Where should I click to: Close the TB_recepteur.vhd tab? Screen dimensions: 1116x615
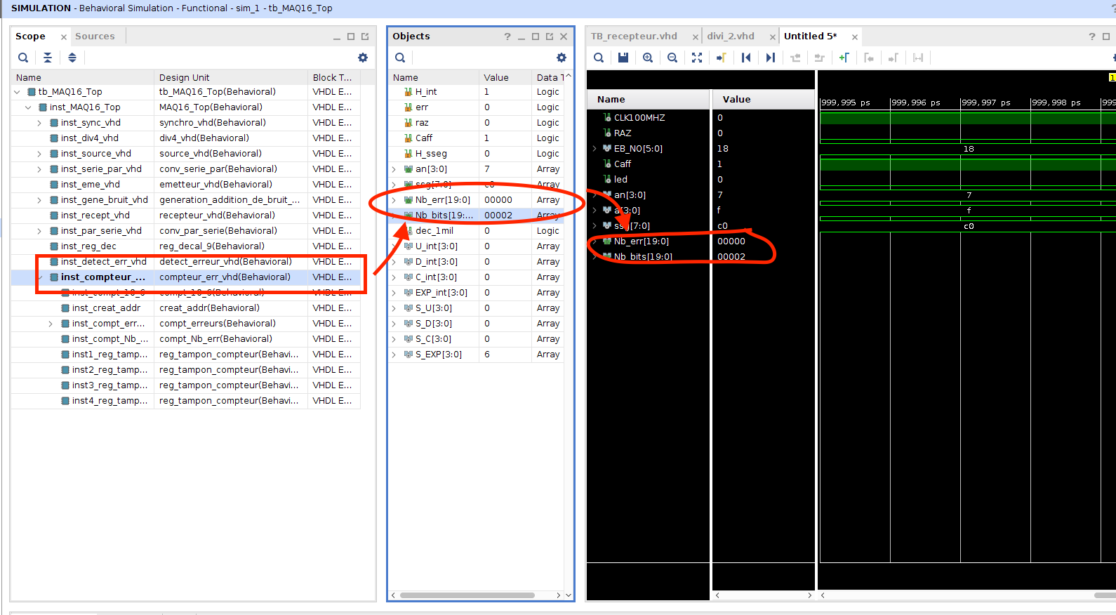pos(696,37)
